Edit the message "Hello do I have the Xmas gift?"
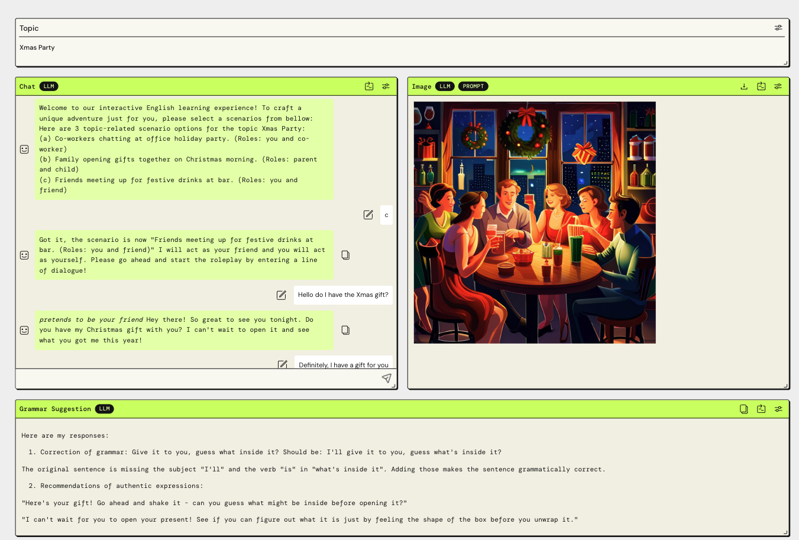The image size is (799, 540). click(x=282, y=295)
